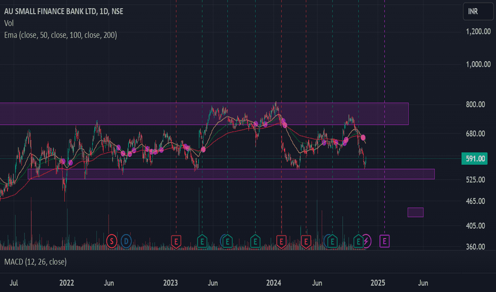
Task: Click the MACD (12, 26, close) legend
Action: point(36,262)
